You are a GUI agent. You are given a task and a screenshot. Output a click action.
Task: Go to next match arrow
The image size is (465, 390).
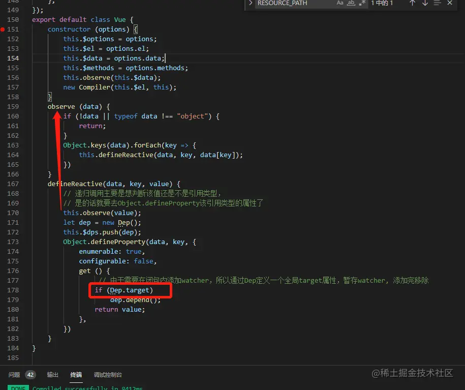(425, 3)
